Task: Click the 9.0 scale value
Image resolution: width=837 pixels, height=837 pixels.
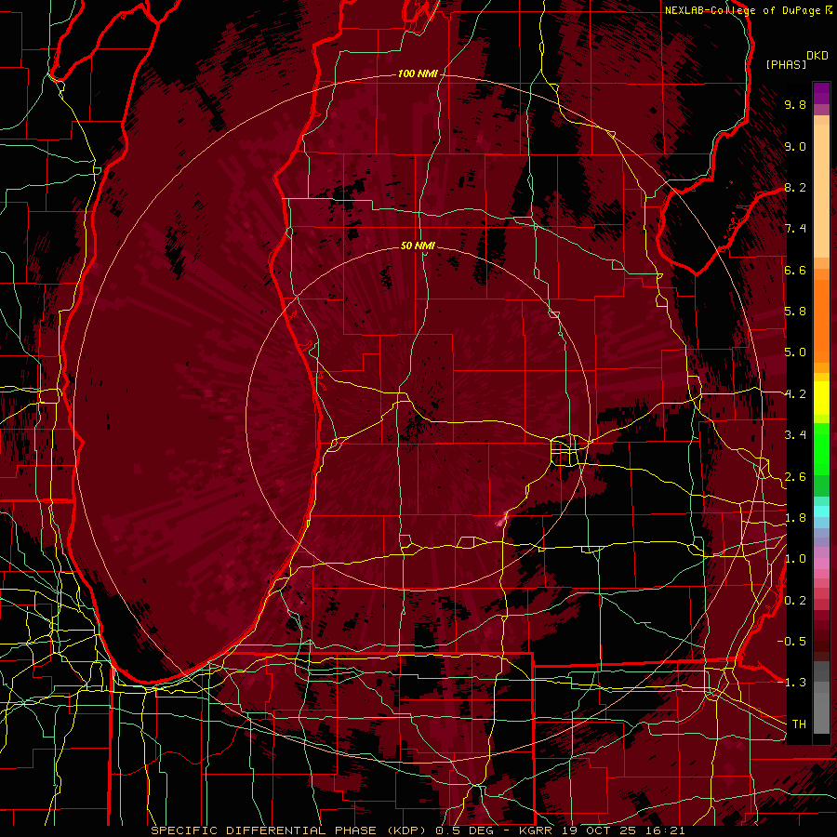Action: (x=795, y=146)
